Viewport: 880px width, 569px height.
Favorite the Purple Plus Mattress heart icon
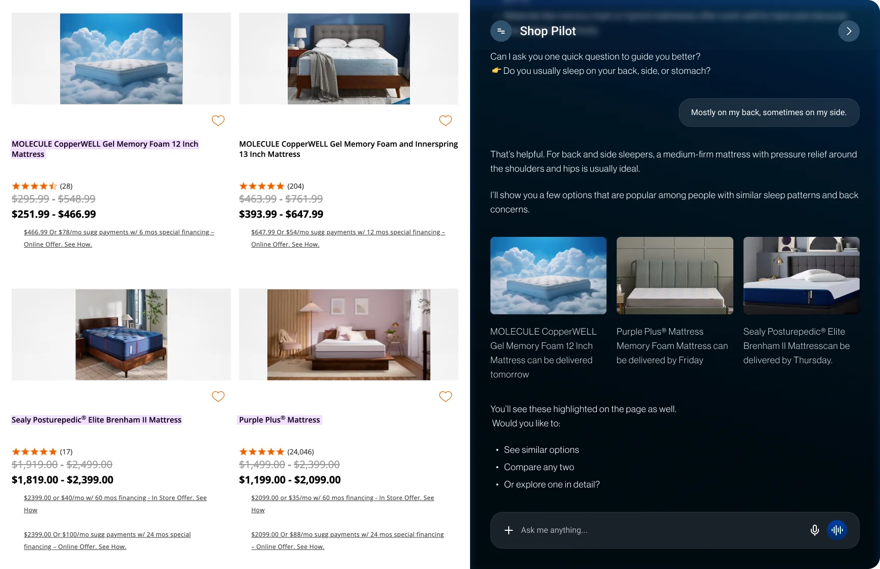point(446,396)
